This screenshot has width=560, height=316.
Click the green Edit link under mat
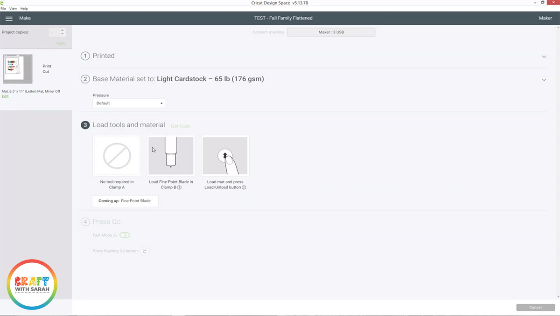[5, 96]
